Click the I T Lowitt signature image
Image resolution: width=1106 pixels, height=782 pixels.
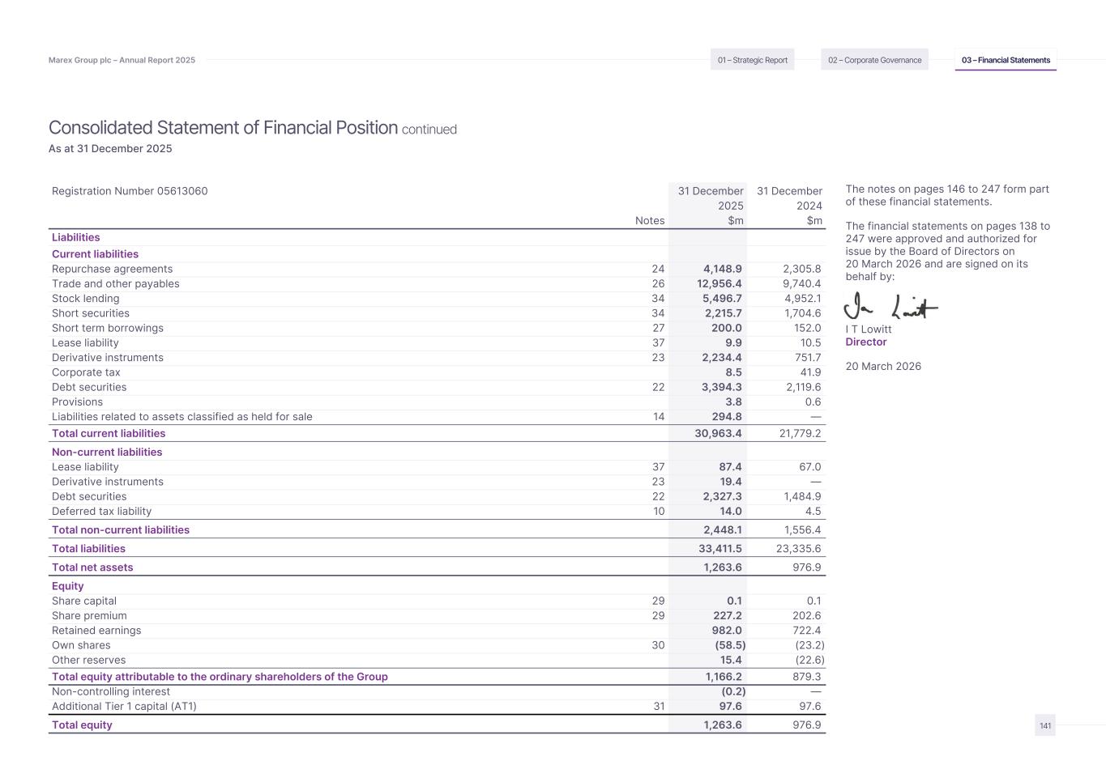[890, 307]
